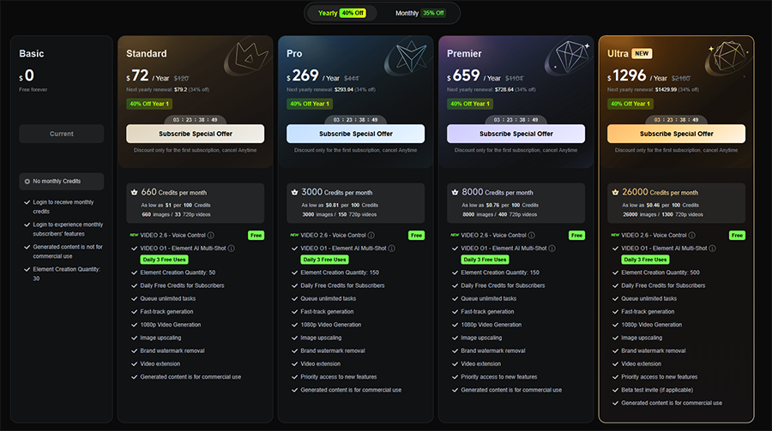Click info icon beside Premier VIDEO 2.6 Voice Control

pyautogui.click(x=531, y=235)
